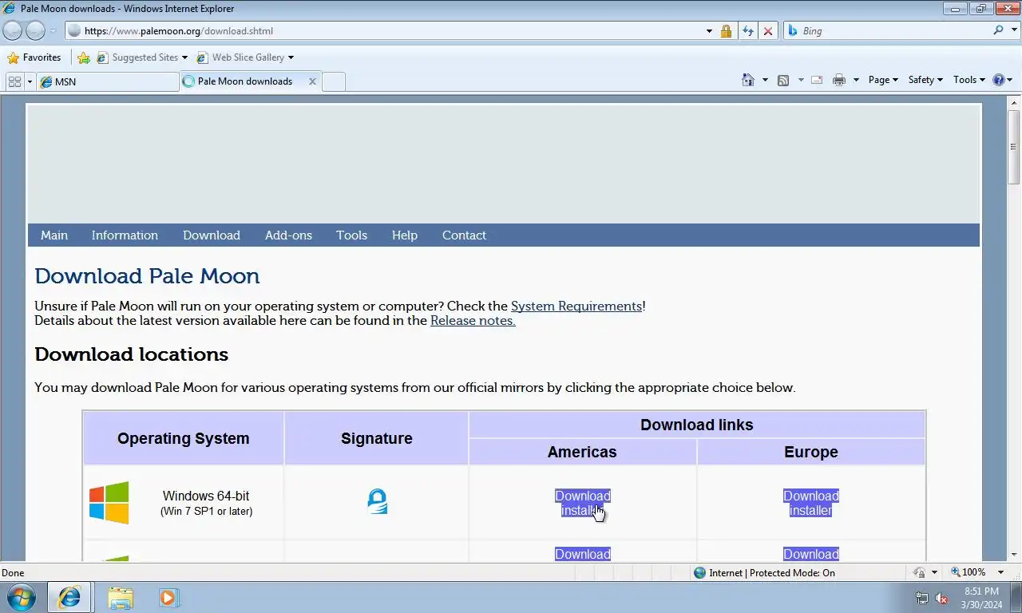Image resolution: width=1022 pixels, height=613 pixels.
Task: Open recent pages dropdown next to Forward
Action: click(x=53, y=31)
